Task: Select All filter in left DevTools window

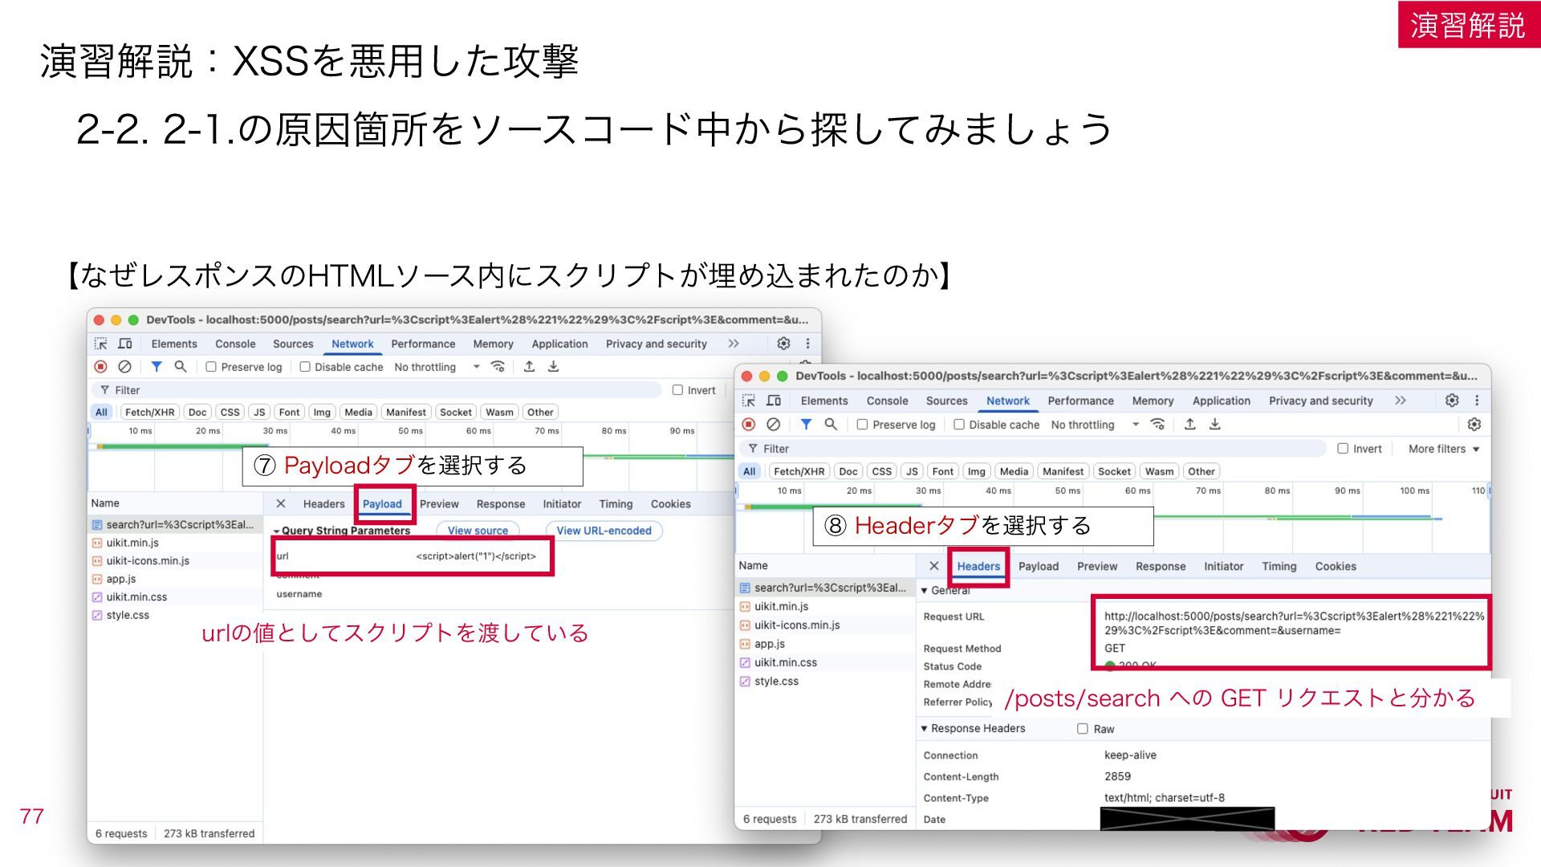Action: coord(101,412)
